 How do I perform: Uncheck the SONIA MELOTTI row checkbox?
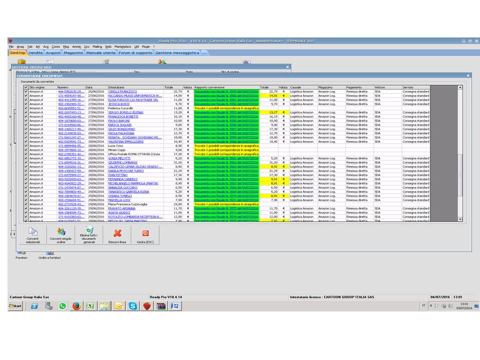tap(25, 158)
